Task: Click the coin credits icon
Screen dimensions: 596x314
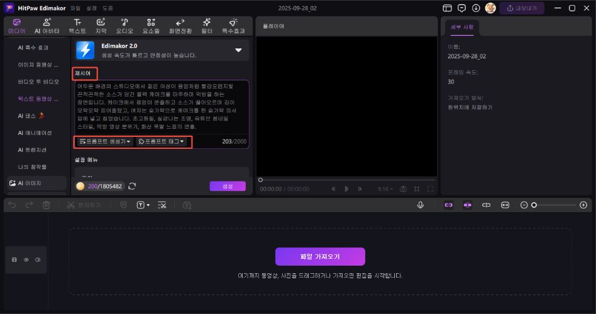Action: 80,186
